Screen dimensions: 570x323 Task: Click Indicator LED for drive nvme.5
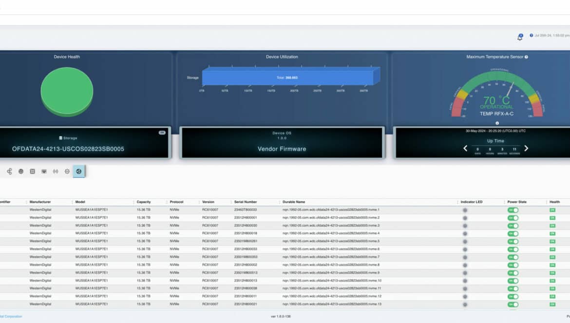(465, 242)
